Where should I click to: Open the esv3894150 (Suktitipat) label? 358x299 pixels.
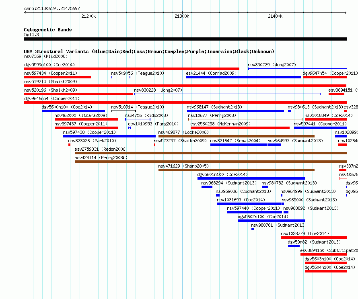click(329, 250)
